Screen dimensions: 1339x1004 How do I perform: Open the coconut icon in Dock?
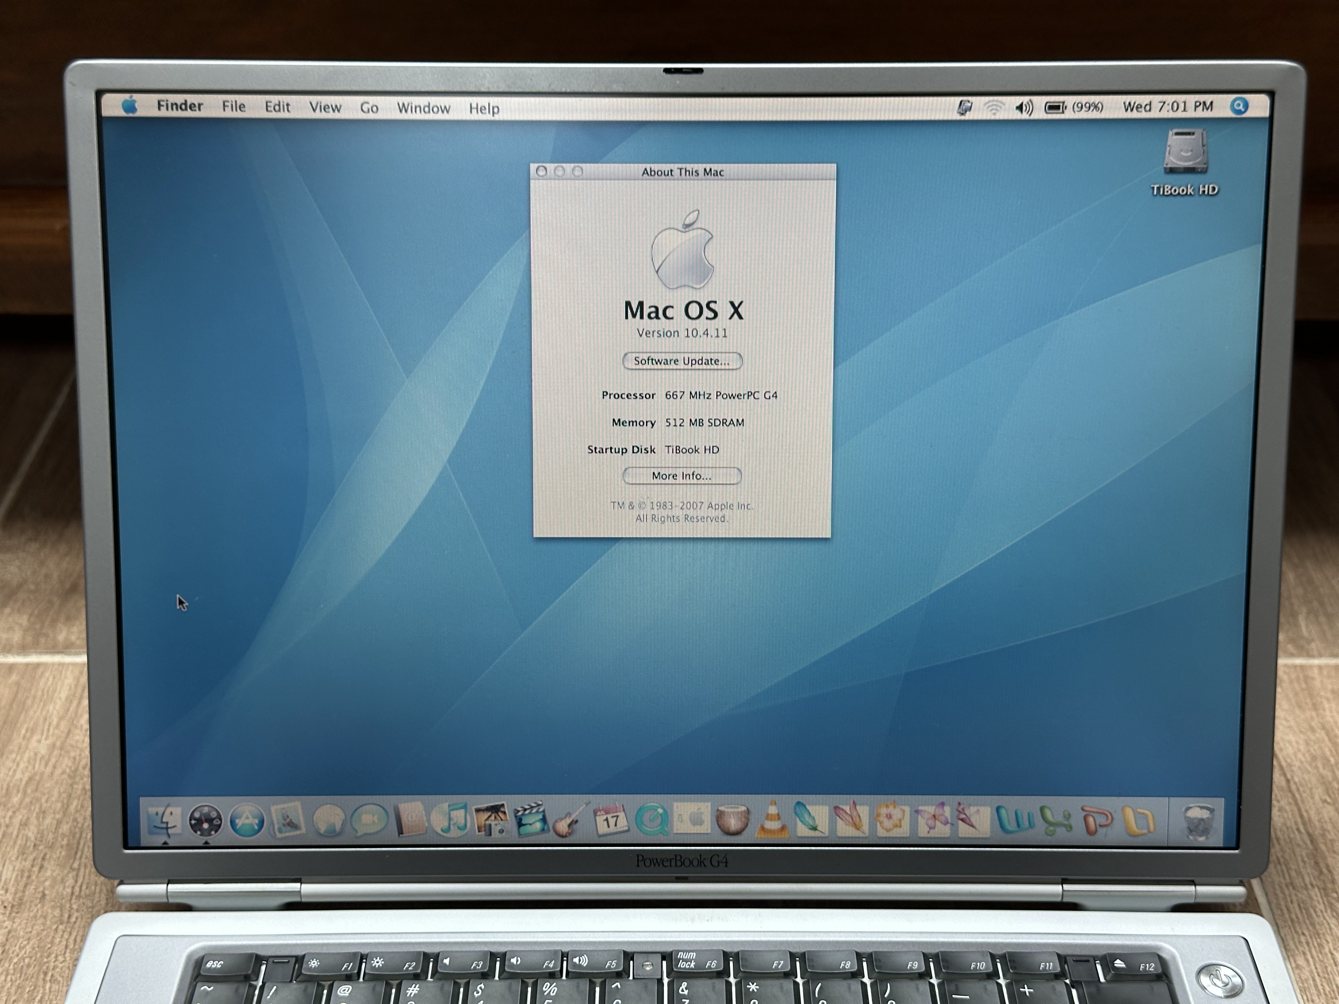733,819
